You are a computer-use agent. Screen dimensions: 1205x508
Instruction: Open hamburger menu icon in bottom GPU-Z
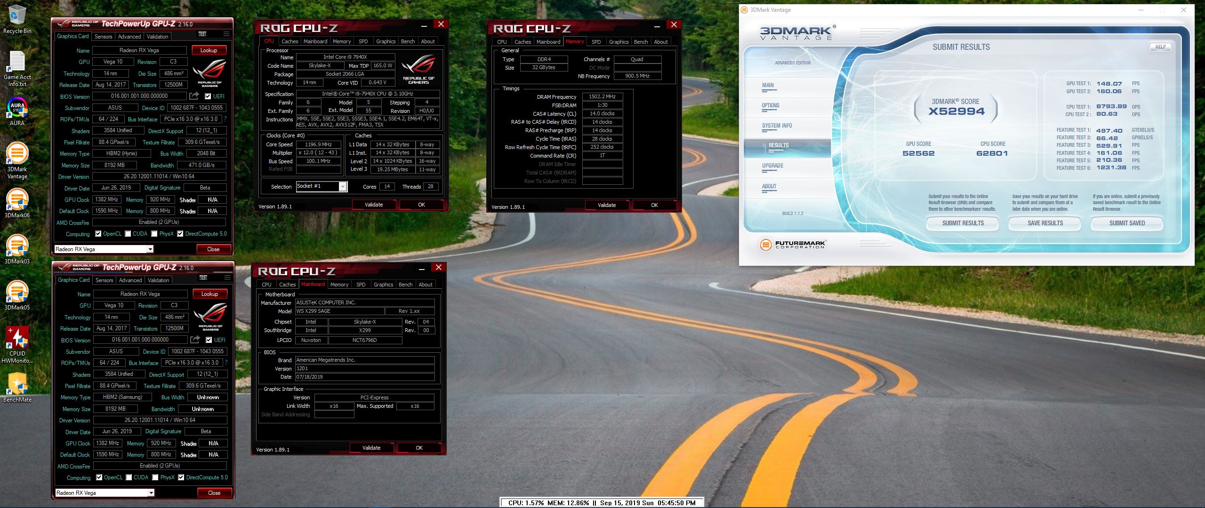(x=227, y=278)
